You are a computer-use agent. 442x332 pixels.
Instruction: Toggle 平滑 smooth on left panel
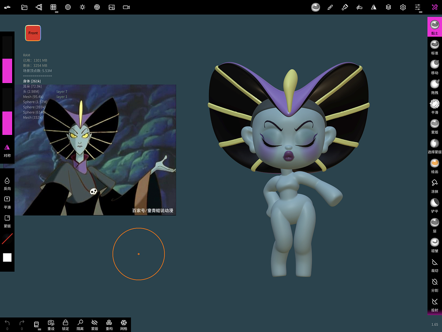pos(7,203)
